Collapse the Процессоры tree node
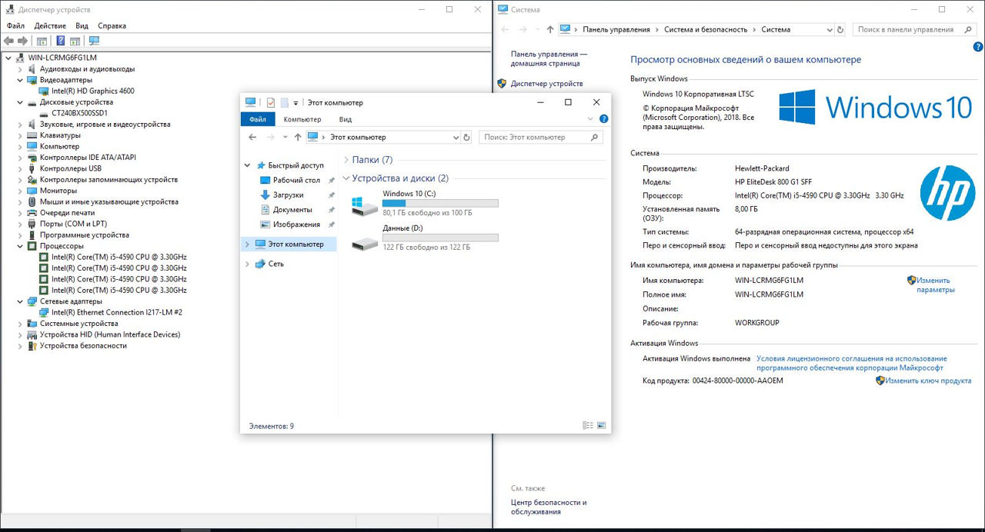Viewport: 985px width, 532px height. [x=21, y=246]
